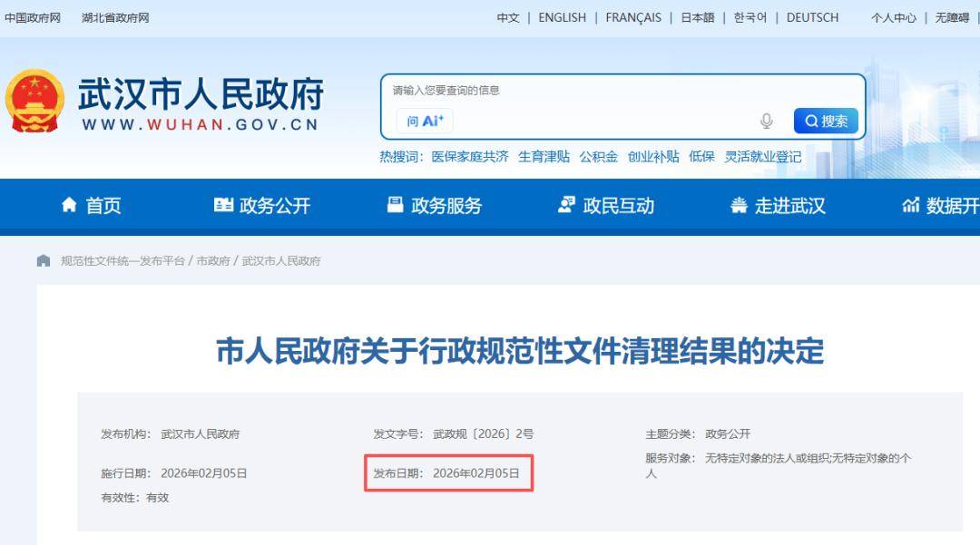The width and height of the screenshot is (980, 545).
Task: Open the 市政府 breadcrumb link
Action: point(212,260)
